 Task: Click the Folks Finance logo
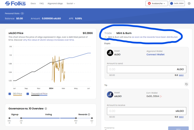coord(15,3)
